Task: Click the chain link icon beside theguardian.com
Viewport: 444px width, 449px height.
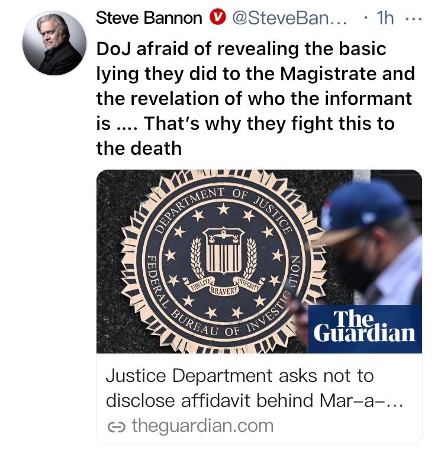Action: click(116, 427)
